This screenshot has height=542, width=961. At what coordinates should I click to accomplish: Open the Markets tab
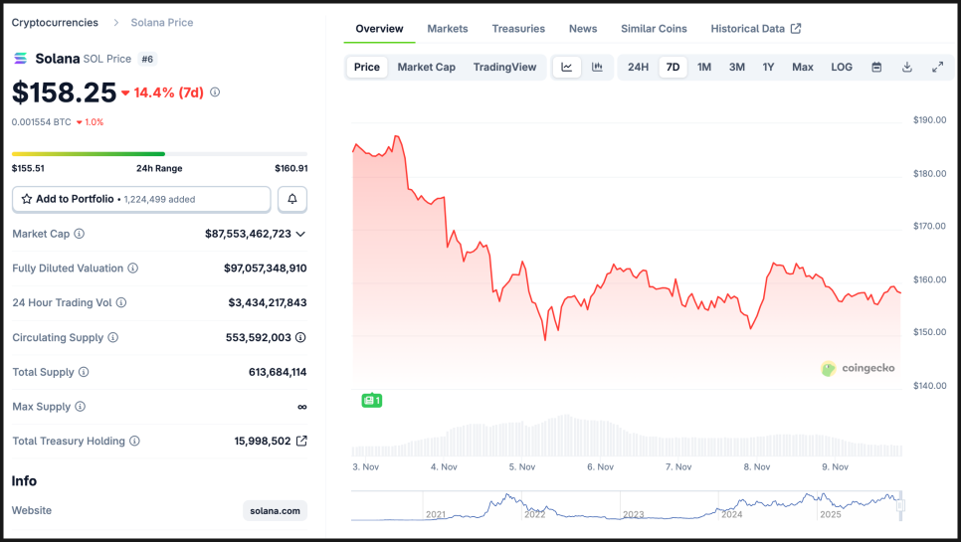(448, 29)
